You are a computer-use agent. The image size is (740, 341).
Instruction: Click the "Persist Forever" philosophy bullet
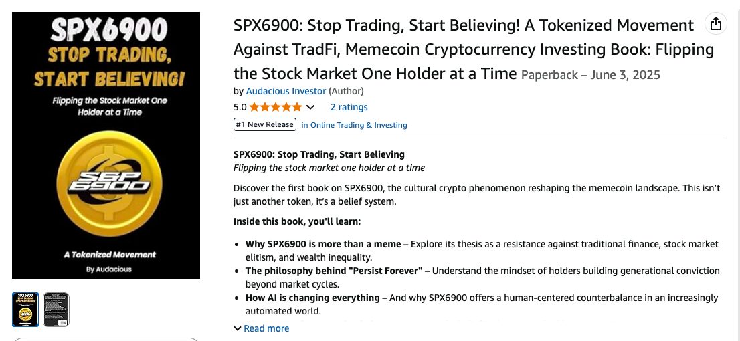(334, 271)
